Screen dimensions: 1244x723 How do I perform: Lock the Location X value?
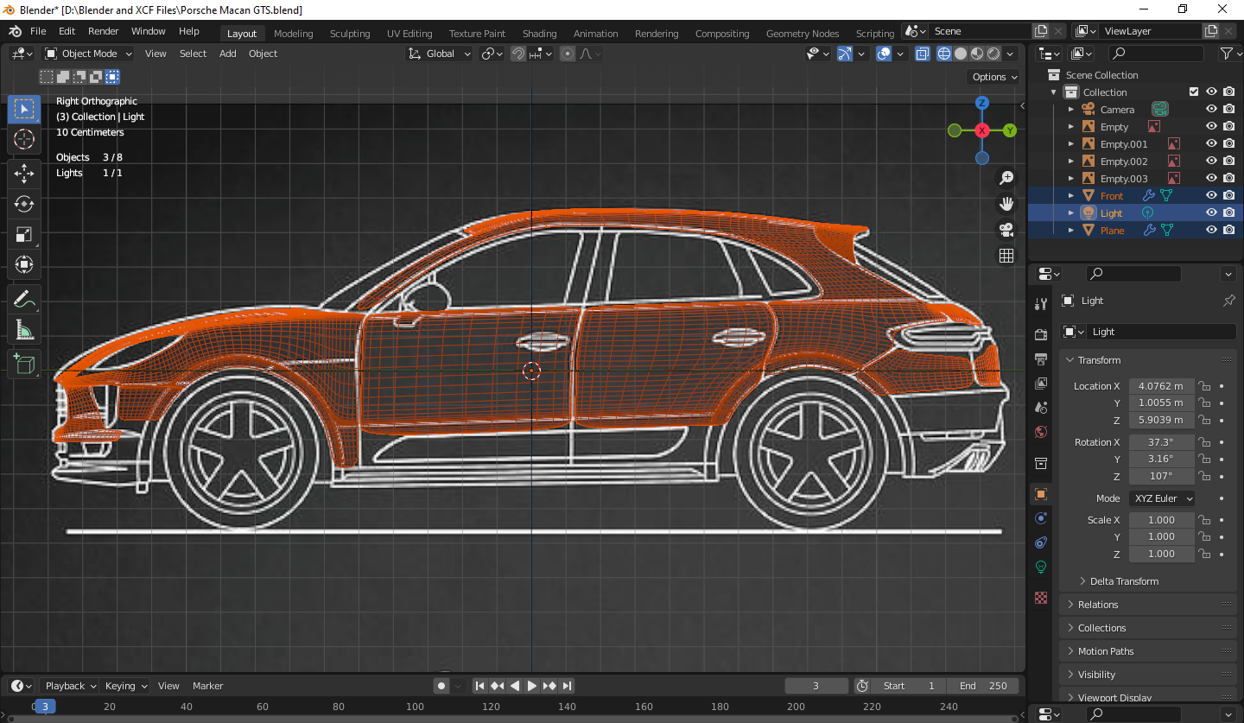tap(1203, 386)
